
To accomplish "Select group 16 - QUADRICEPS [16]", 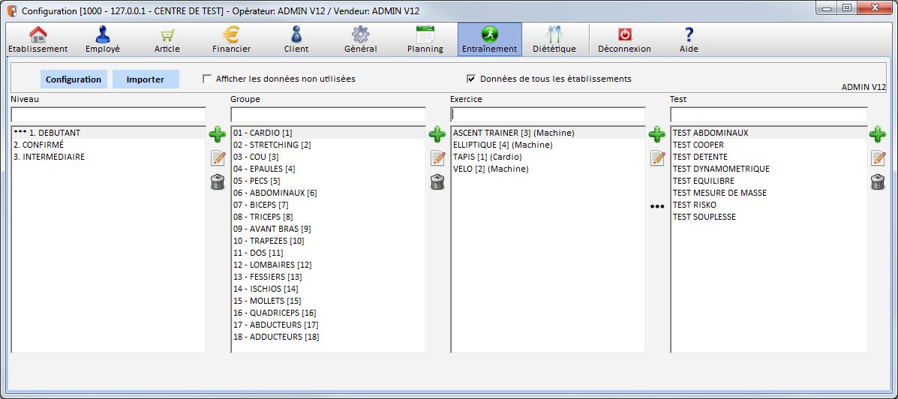I will (x=328, y=313).
